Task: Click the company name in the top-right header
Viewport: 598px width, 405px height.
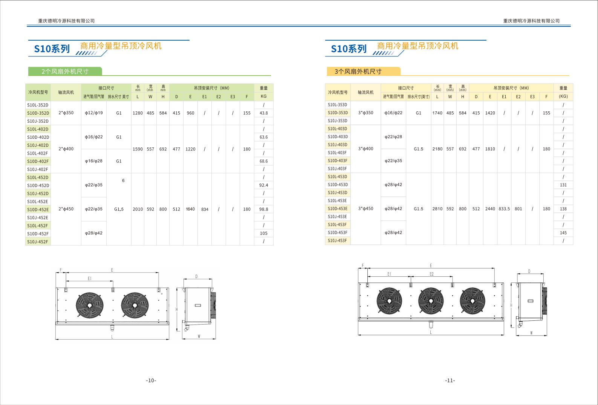Action: (531, 21)
